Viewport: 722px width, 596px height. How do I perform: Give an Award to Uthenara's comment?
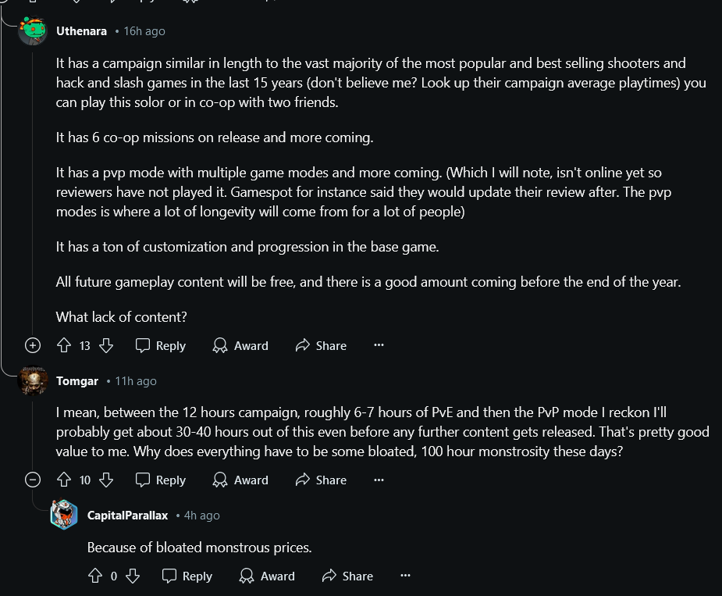pyautogui.click(x=240, y=345)
